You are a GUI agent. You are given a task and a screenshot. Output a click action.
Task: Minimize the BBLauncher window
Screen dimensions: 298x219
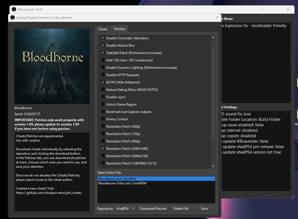click(263, 9)
